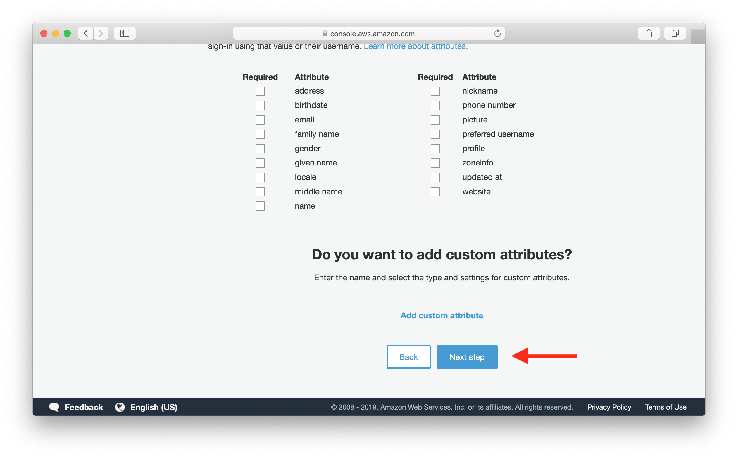Click the Add custom attribute link
The height and width of the screenshot is (459, 738).
[442, 315]
